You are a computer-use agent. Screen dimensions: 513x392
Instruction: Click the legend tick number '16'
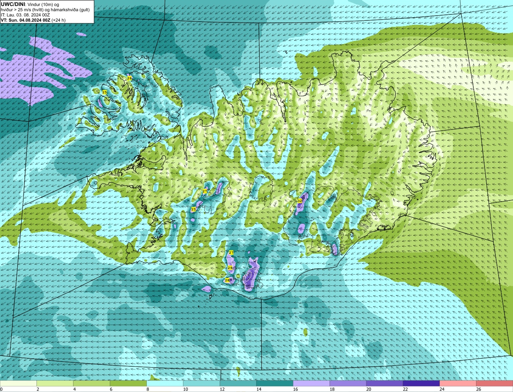pos(295,389)
